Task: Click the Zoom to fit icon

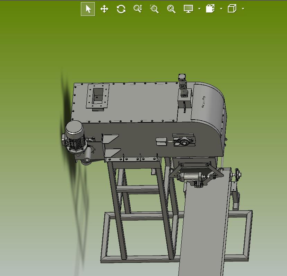Action: point(171,9)
